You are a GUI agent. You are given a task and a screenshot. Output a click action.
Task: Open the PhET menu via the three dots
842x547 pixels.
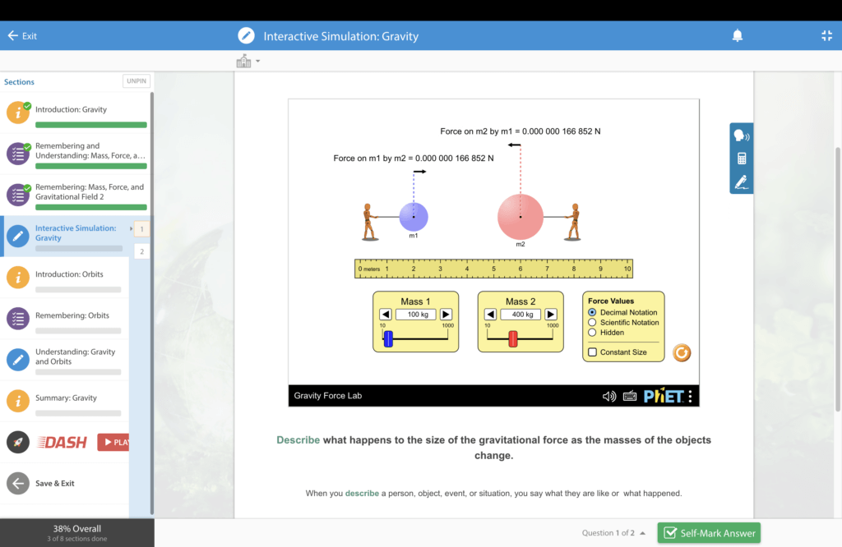(690, 396)
